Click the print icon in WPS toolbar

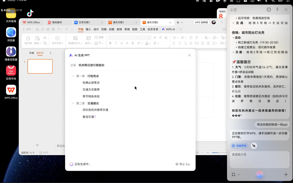point(48,29)
